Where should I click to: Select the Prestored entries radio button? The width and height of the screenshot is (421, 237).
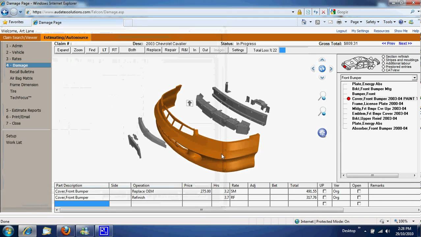[x=383, y=67]
